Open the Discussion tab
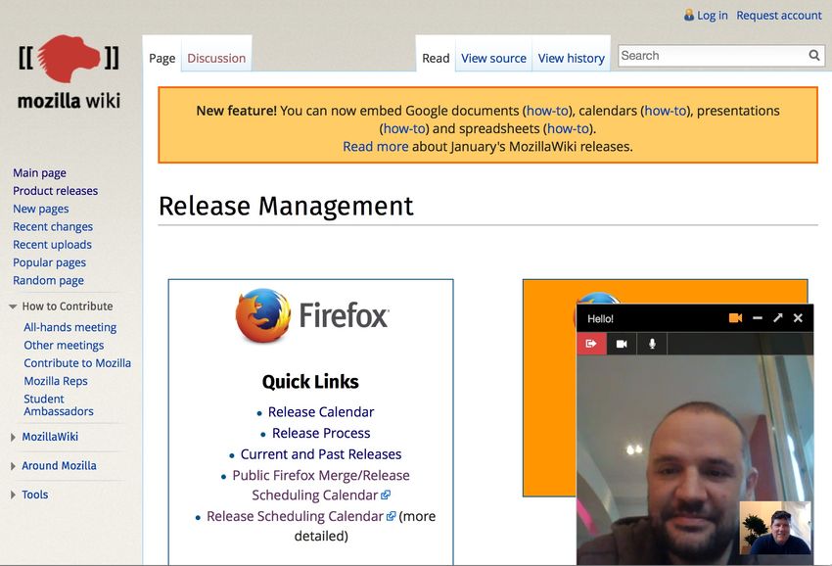This screenshot has height=566, width=832. tap(216, 58)
